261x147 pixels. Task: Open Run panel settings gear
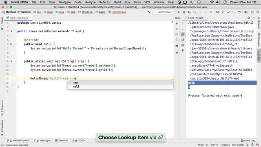coord(249,18)
